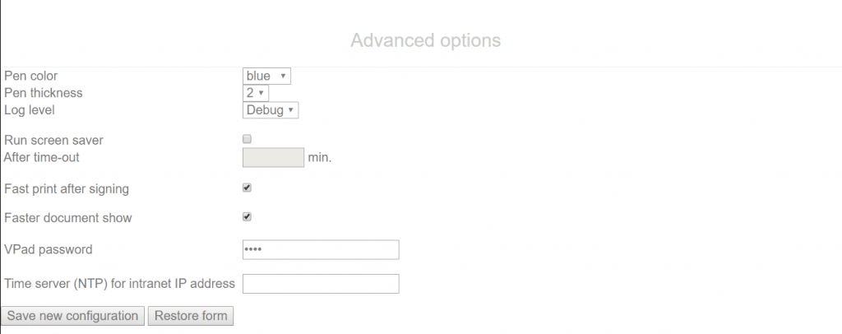Focus the VPad password input field
The width and height of the screenshot is (842, 334).
(321, 249)
